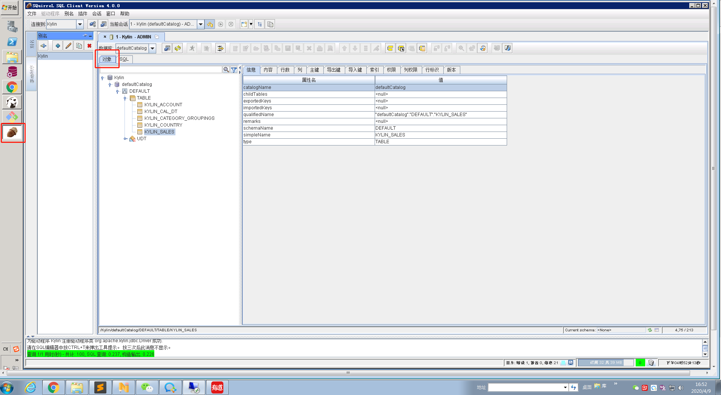Click the striped arrow icon in session toolbar
Image resolution: width=721 pixels, height=395 pixels.
[x=220, y=48]
